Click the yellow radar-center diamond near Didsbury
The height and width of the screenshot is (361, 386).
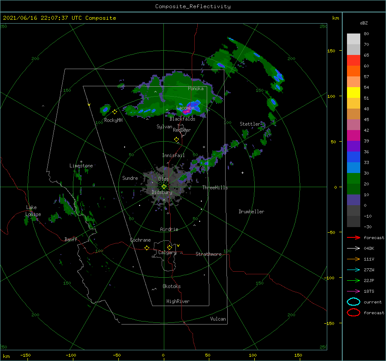coord(164,187)
